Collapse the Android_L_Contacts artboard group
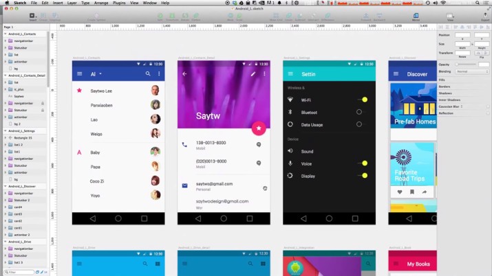 click(x=6, y=34)
